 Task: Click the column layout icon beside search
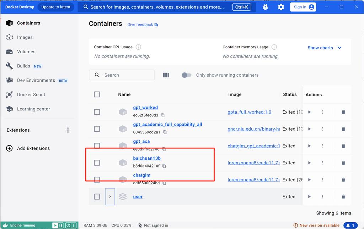tap(166, 75)
